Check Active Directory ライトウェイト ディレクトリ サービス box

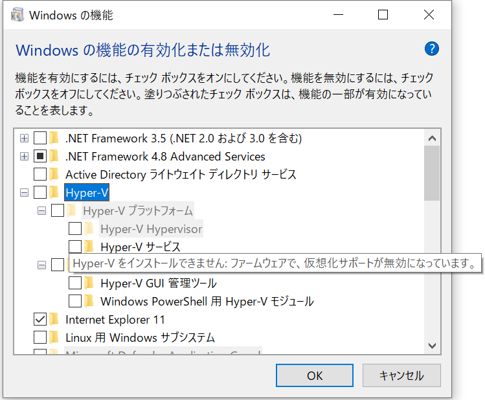40,174
